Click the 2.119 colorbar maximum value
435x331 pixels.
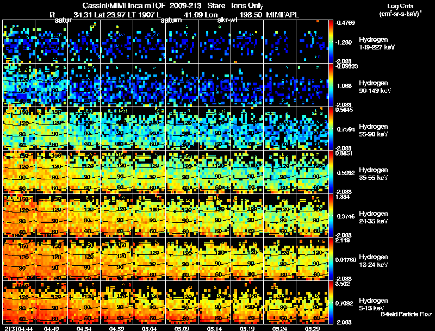point(342,240)
